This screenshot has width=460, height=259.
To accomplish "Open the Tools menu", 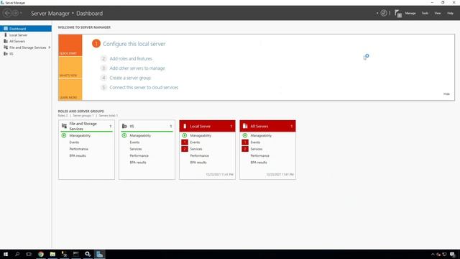I will (425, 13).
